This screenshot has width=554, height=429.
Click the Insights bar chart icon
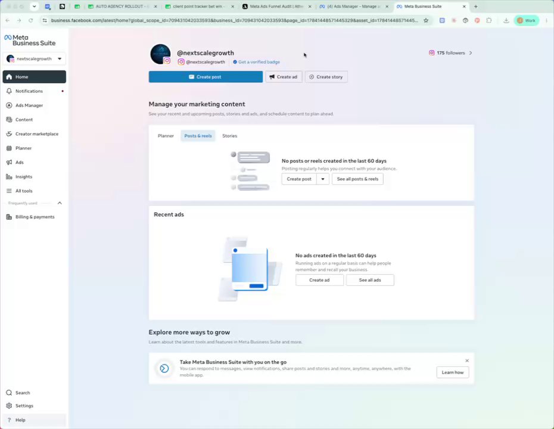[x=9, y=177]
